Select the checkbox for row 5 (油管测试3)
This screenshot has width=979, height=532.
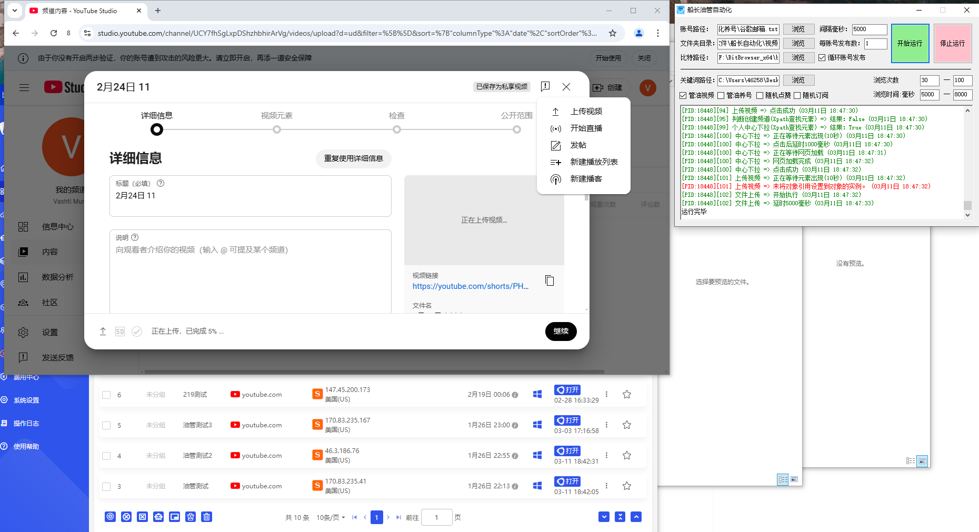point(106,425)
